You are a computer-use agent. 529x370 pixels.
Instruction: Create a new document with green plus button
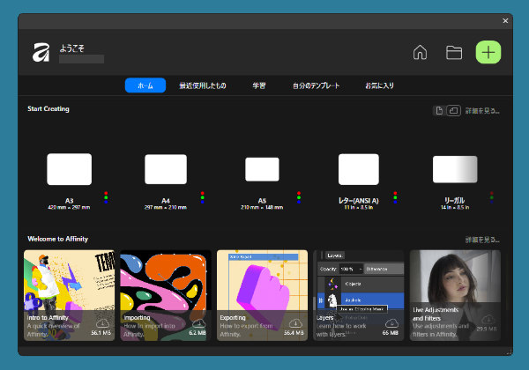pos(488,52)
